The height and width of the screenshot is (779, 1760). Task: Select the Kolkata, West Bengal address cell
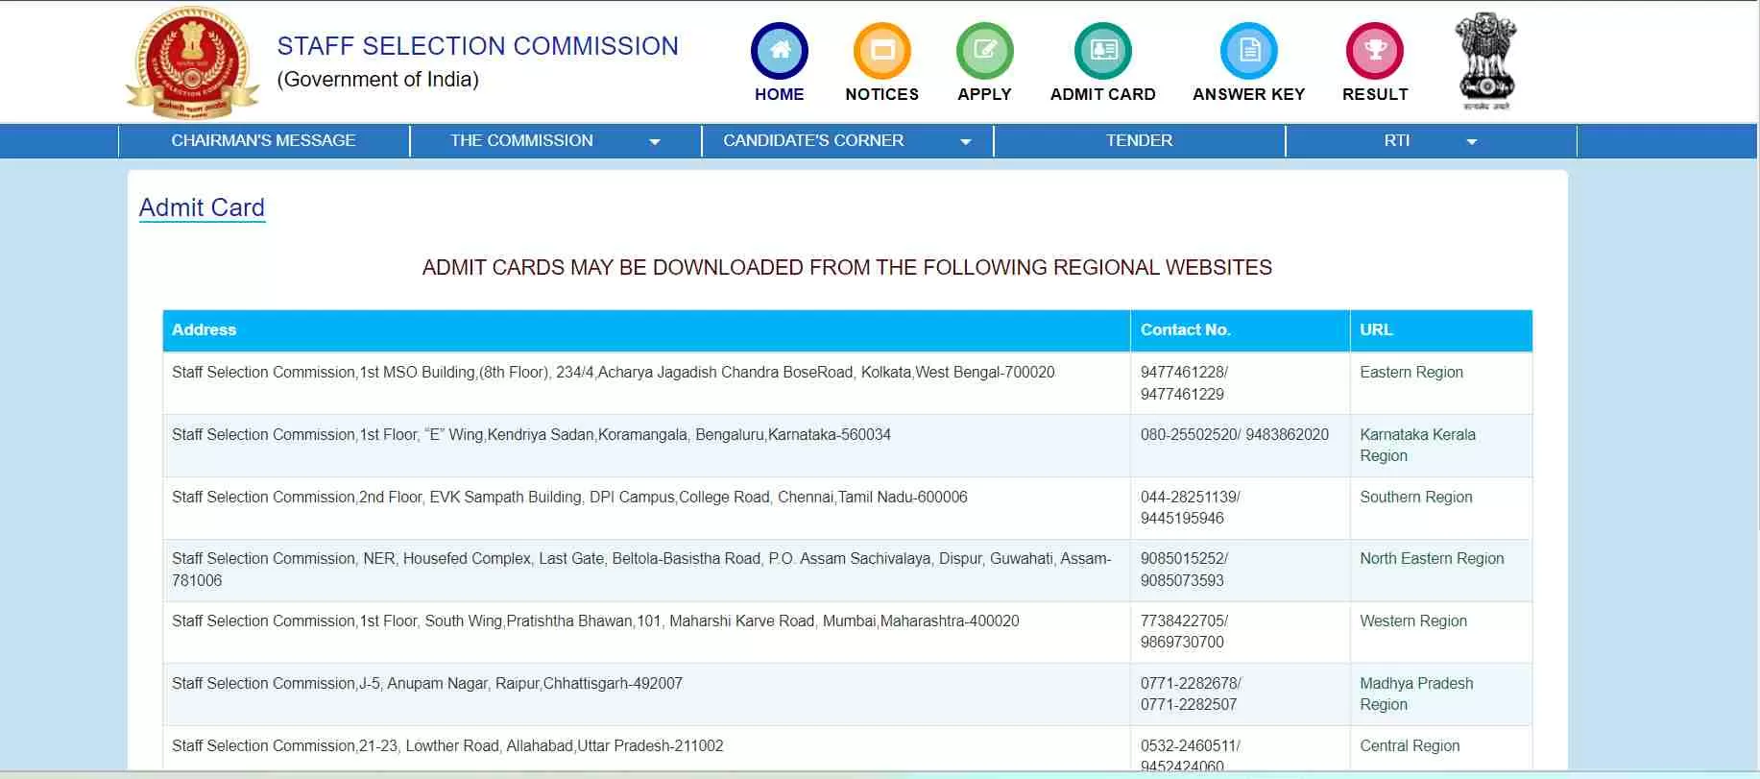tap(646, 383)
